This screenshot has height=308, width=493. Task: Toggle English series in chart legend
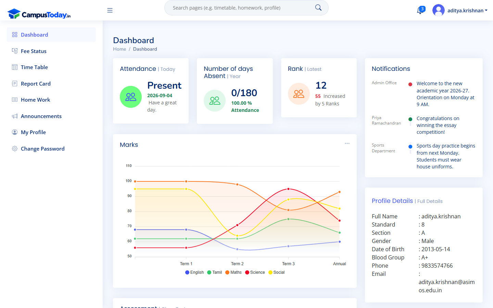pyautogui.click(x=194, y=272)
